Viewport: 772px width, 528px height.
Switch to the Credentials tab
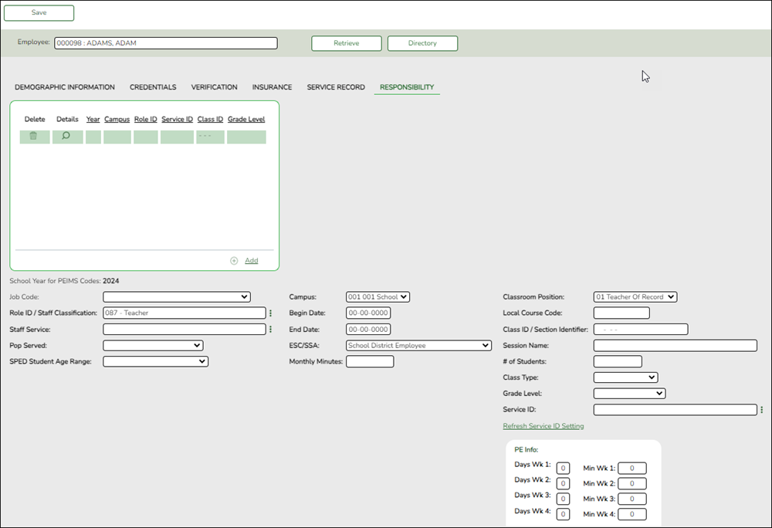(x=153, y=87)
